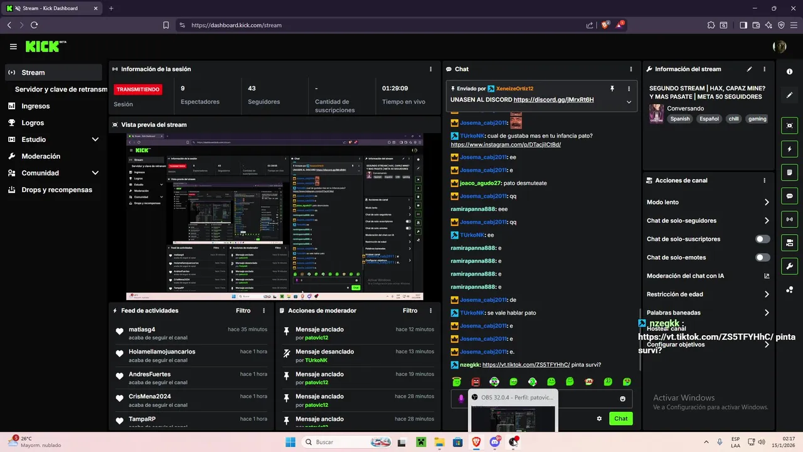Reload the page in the browser toolbar
Viewport: 803px width, 452px height.
point(34,25)
